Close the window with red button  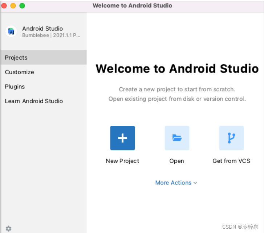4,6
